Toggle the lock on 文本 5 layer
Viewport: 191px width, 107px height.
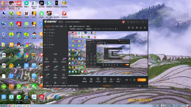click(x=47, y=30)
